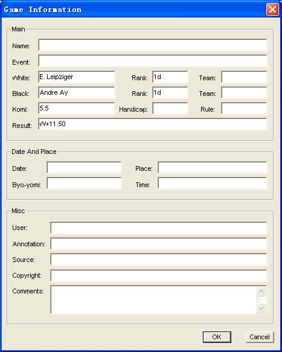Select the Date input field

click(84, 167)
